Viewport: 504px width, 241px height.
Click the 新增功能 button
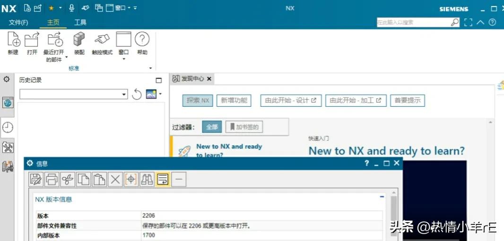[x=234, y=100]
